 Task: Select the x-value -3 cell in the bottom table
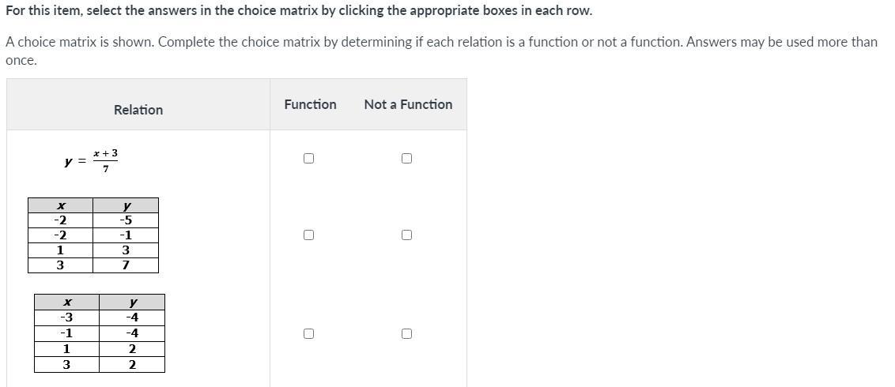pyautogui.click(x=66, y=317)
